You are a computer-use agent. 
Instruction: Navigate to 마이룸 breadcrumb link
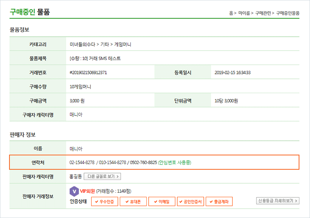pos(244,13)
